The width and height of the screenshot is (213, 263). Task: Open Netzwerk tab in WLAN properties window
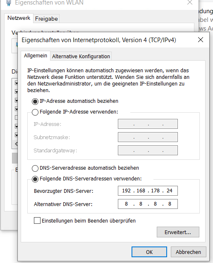pos(19,18)
